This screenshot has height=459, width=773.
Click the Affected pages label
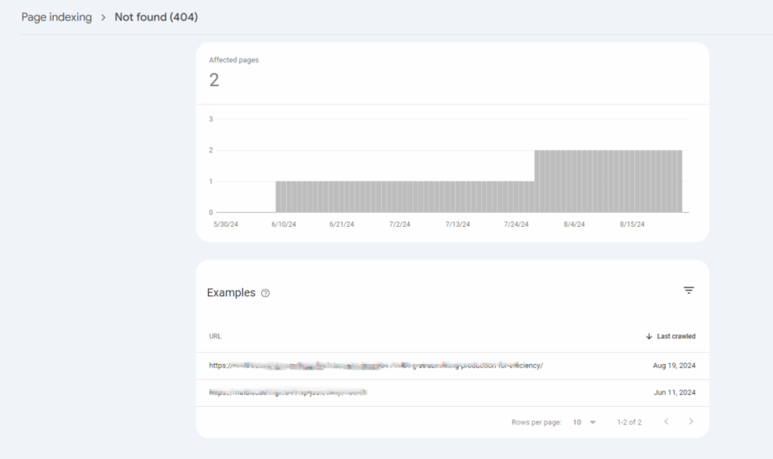pyautogui.click(x=234, y=60)
